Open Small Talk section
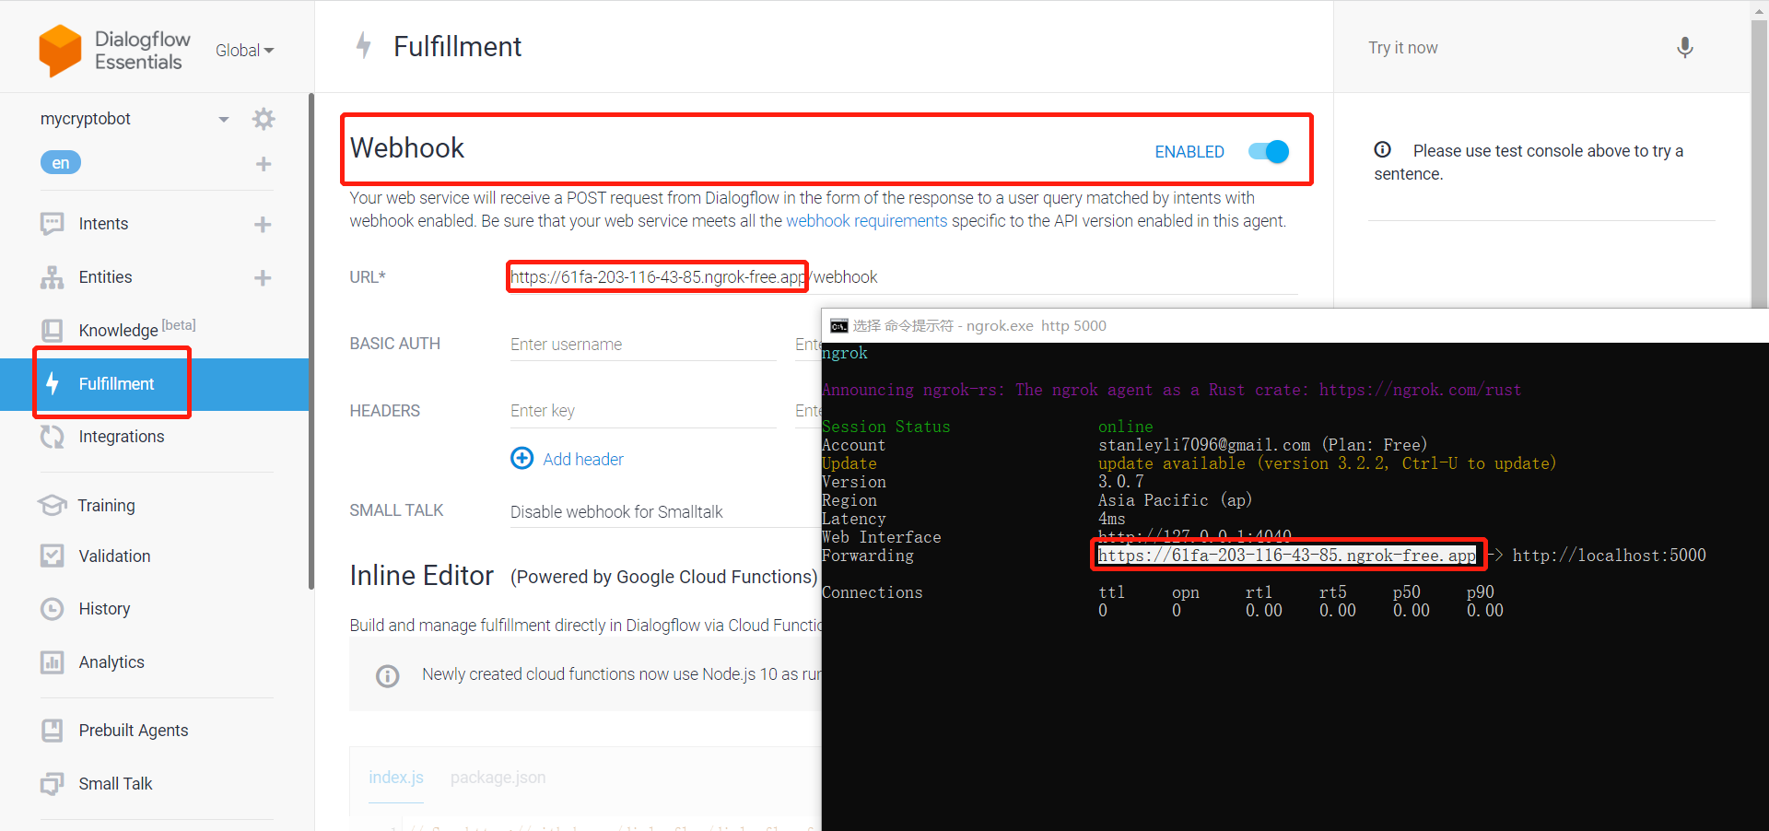The height and width of the screenshot is (831, 1769). [115, 784]
